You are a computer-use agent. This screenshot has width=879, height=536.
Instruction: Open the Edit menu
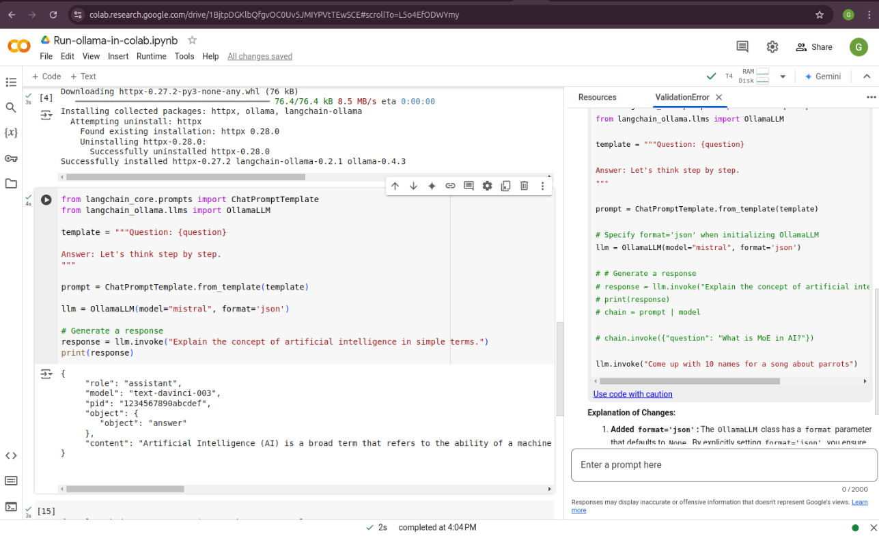pyautogui.click(x=67, y=57)
